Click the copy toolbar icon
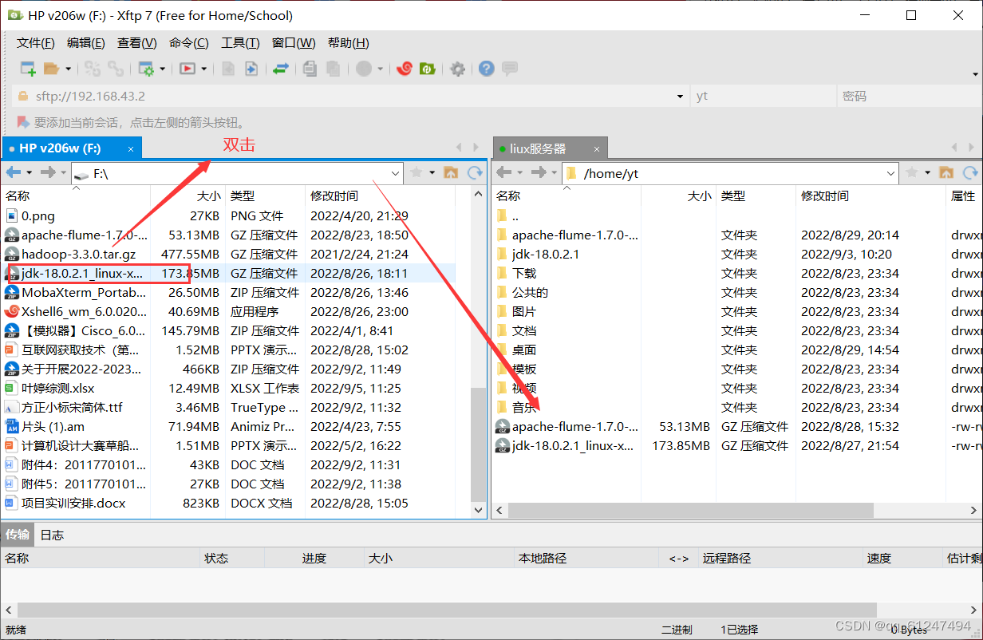983x640 pixels. (310, 69)
